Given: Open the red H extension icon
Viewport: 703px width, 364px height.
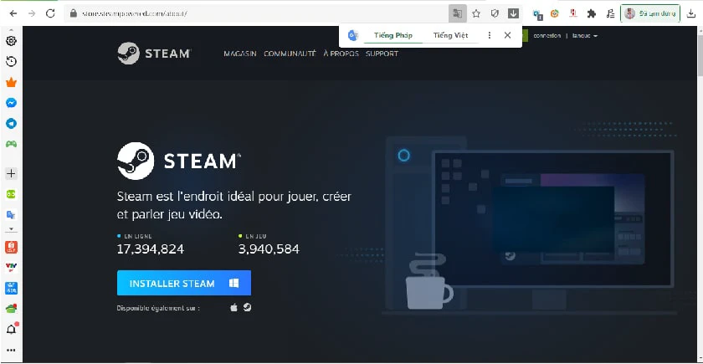Looking at the screenshot, I should pos(573,13).
